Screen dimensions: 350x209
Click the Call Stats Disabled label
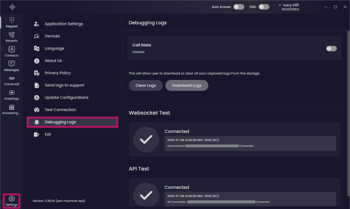pos(138,52)
